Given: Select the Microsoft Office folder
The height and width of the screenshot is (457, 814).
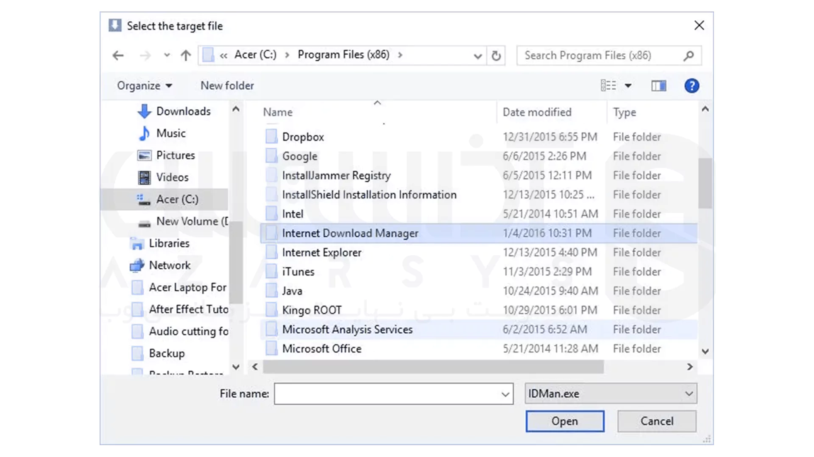Looking at the screenshot, I should [479, 349].
